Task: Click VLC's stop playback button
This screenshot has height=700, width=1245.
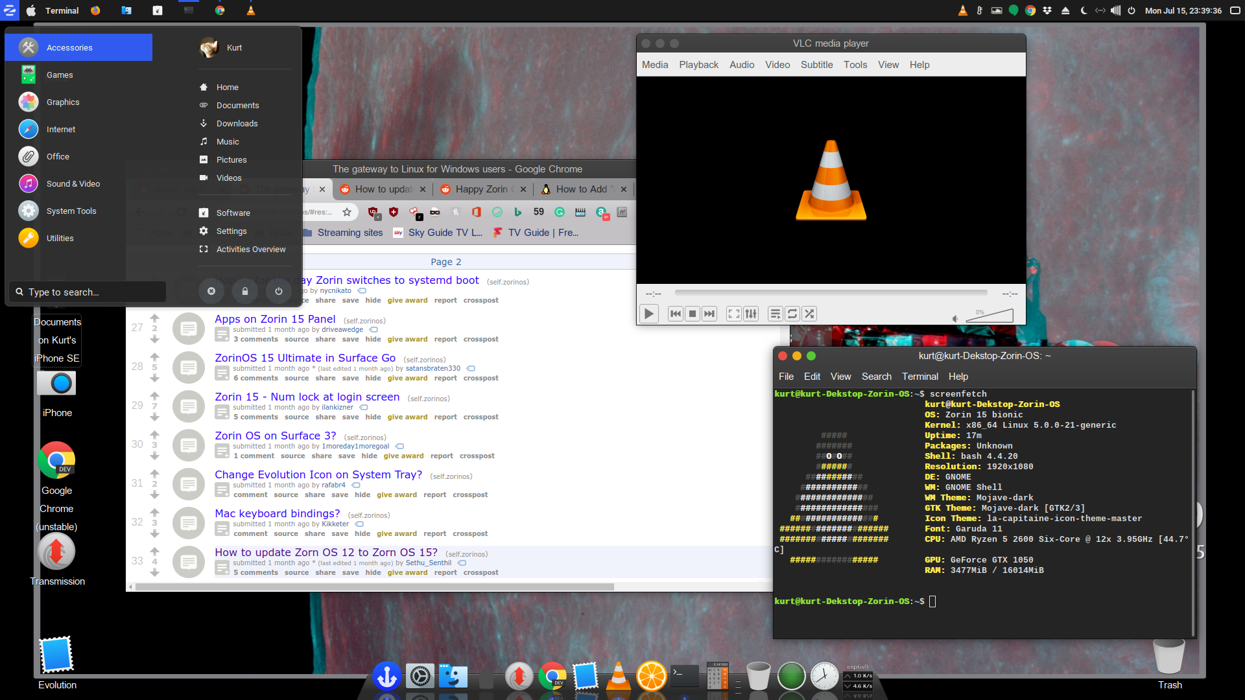Action: [x=693, y=314]
